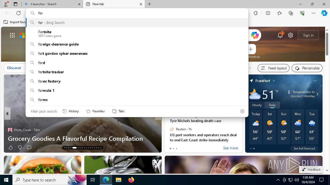
Task: Close the 't launcher - Search' tab
Action: [x=79, y=4]
